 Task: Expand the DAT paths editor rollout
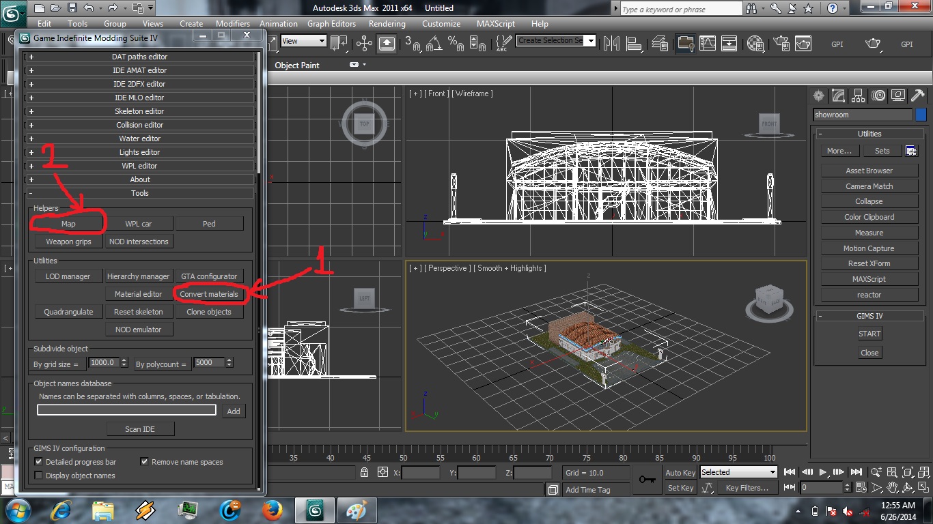pos(140,57)
